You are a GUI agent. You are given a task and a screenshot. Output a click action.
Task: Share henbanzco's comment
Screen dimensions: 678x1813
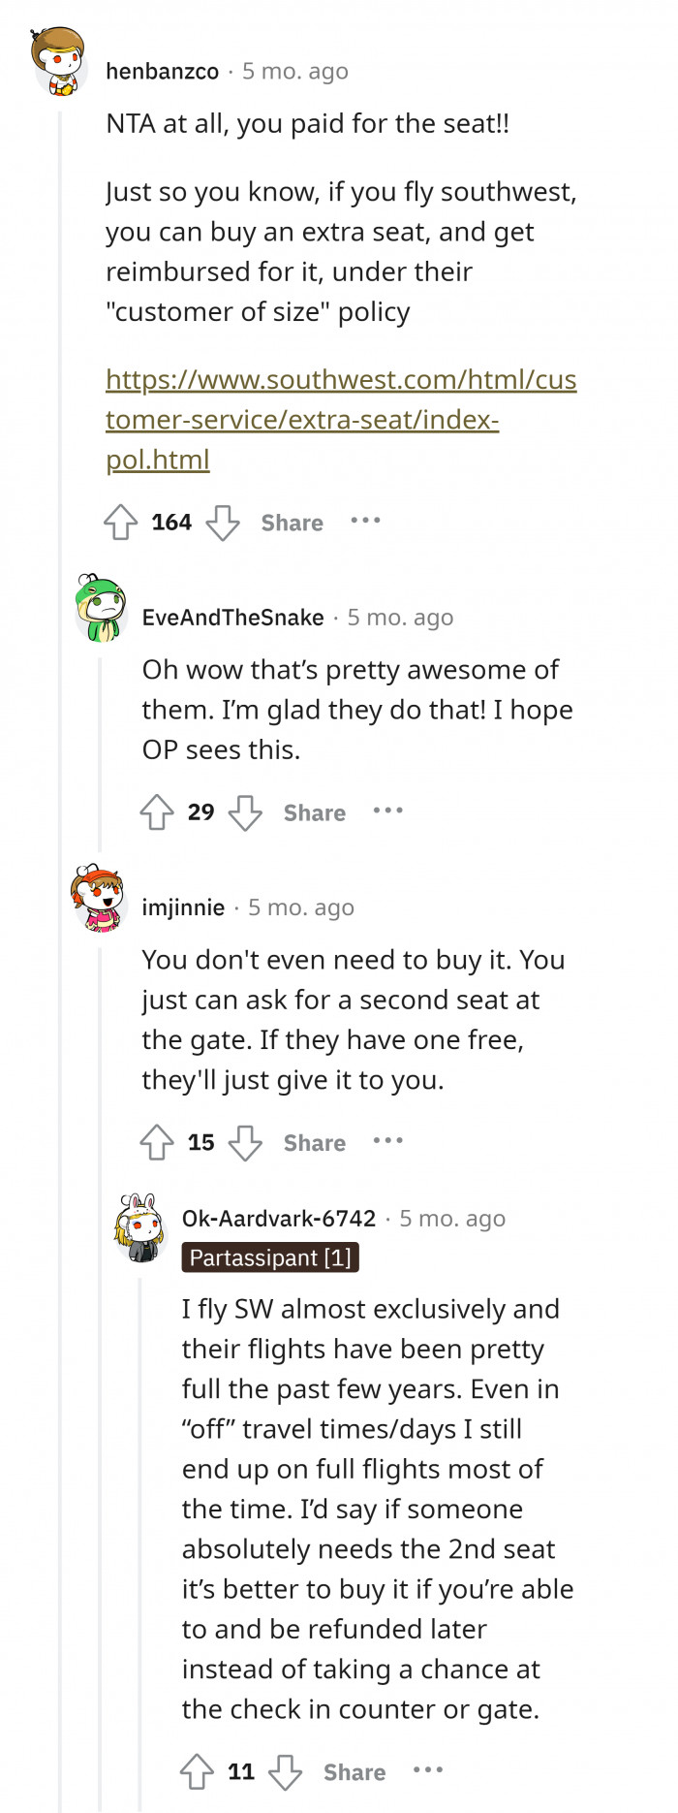click(x=292, y=523)
